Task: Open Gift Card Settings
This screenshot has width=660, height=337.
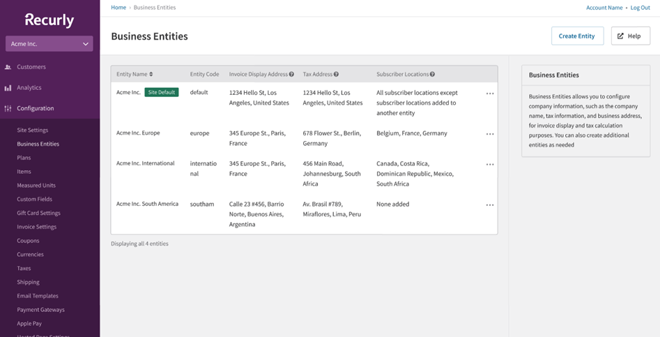Action: coord(39,213)
